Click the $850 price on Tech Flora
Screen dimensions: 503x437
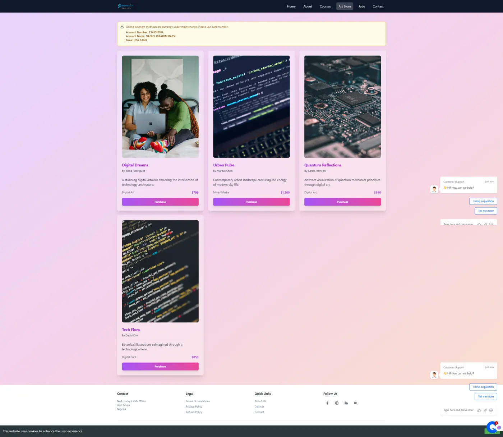[195, 357]
